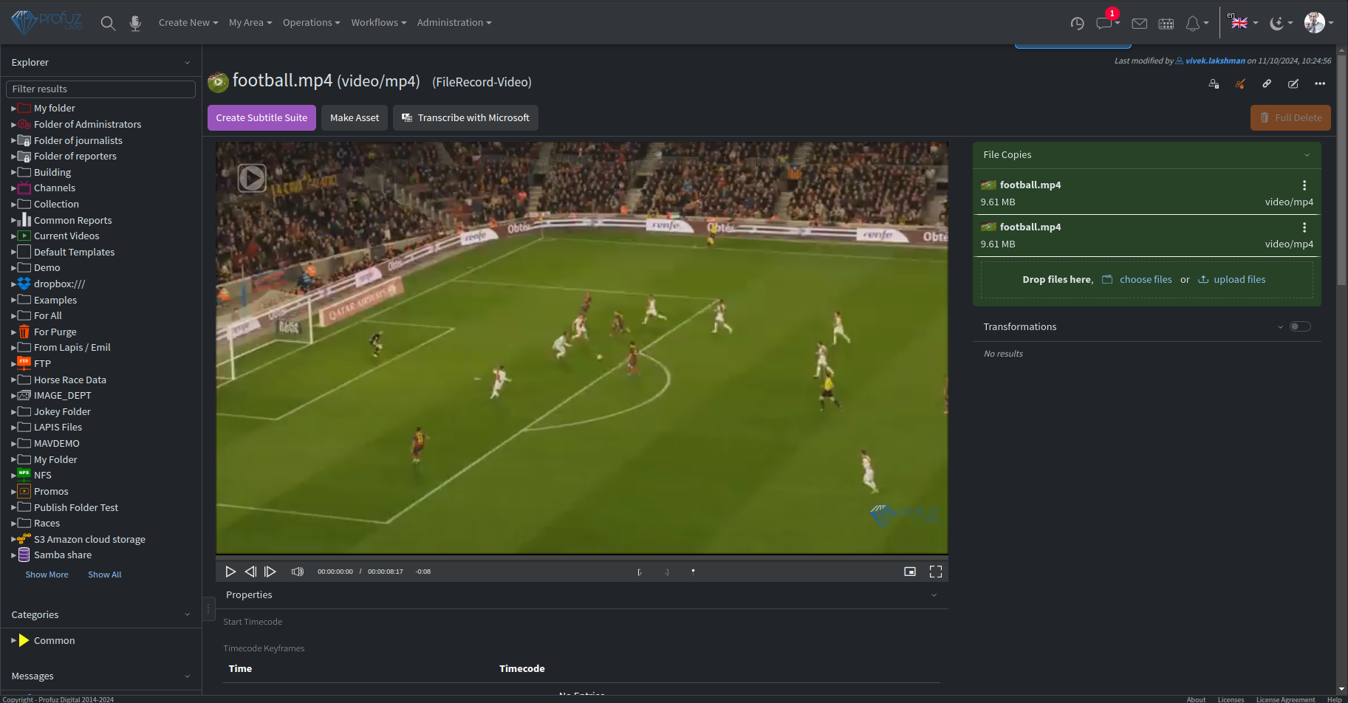Open the recent history clock icon
1348x703 pixels.
point(1077,24)
